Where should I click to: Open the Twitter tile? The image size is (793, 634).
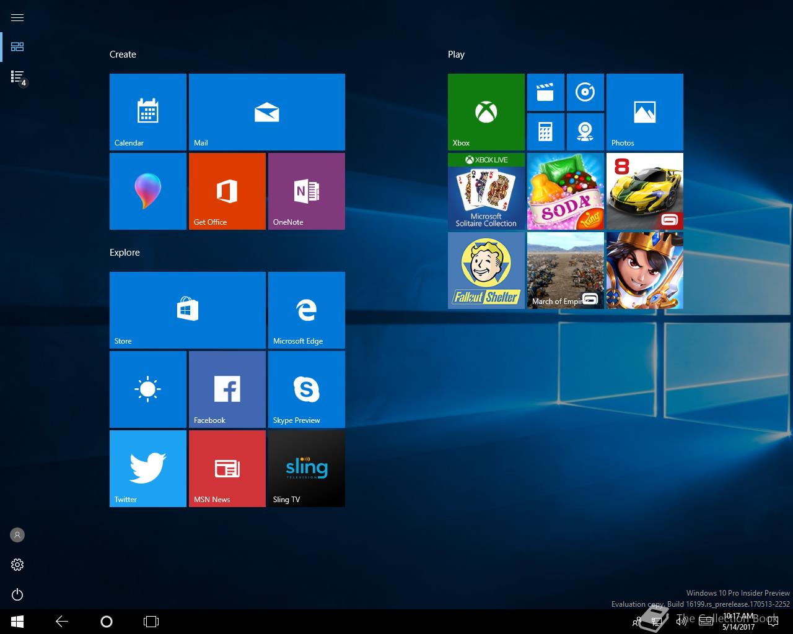(148, 469)
